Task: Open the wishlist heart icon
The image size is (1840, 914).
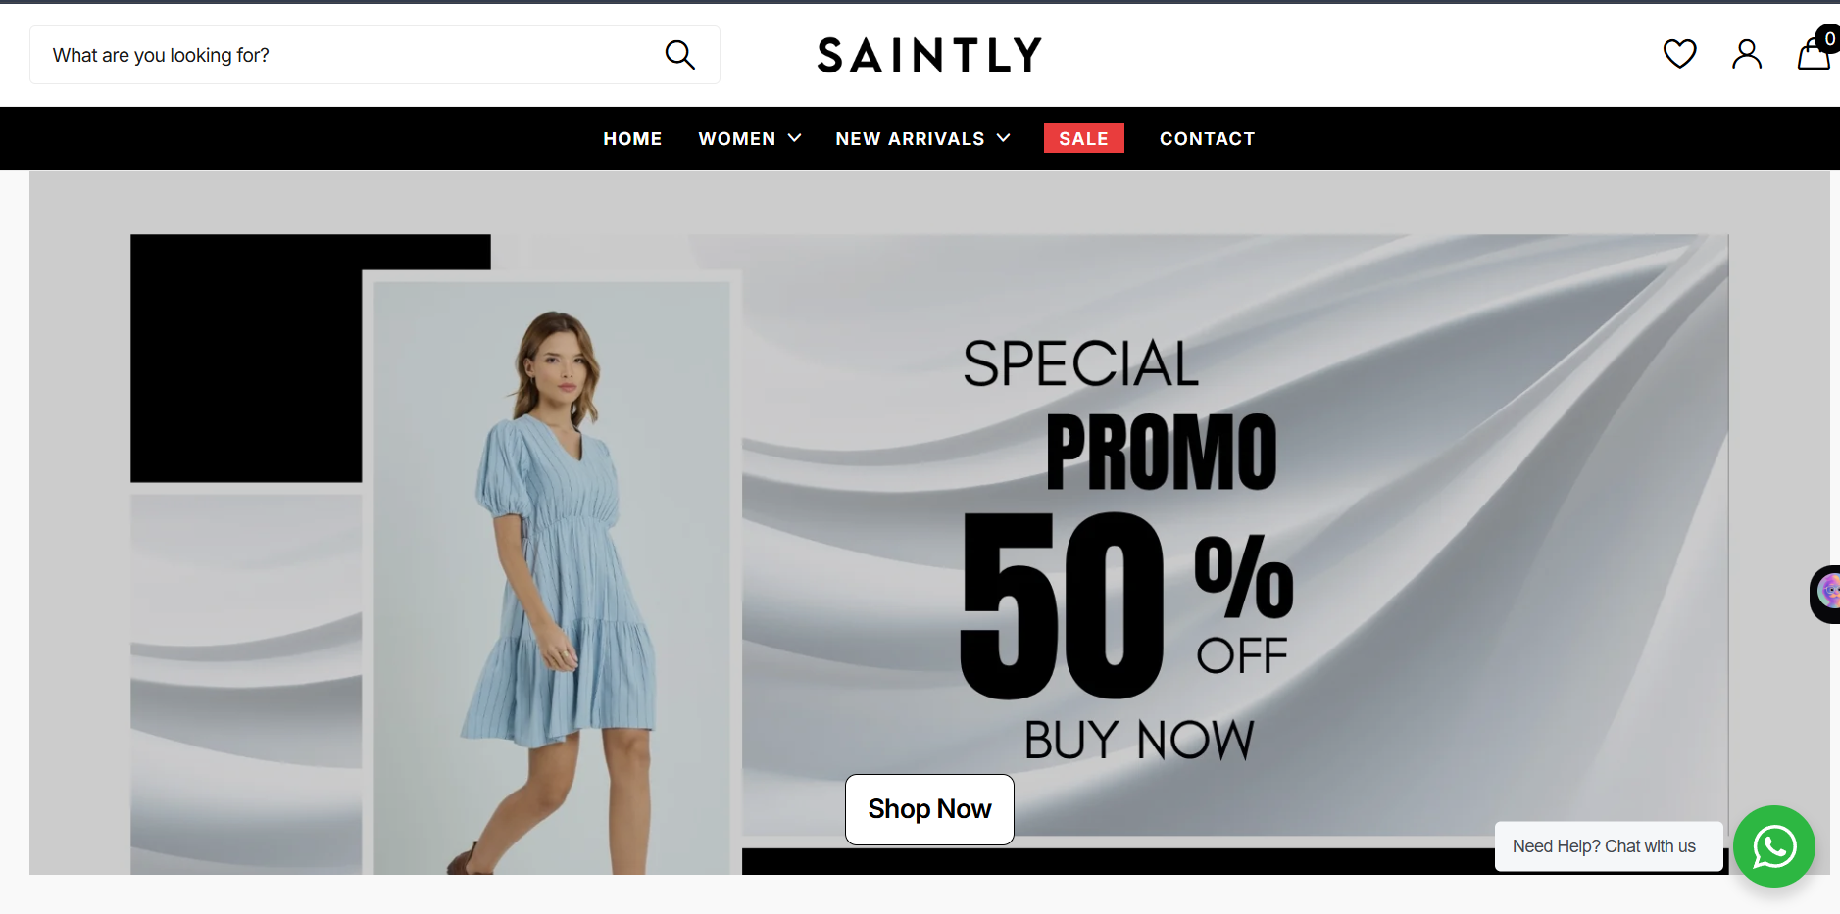Action: 1679,54
